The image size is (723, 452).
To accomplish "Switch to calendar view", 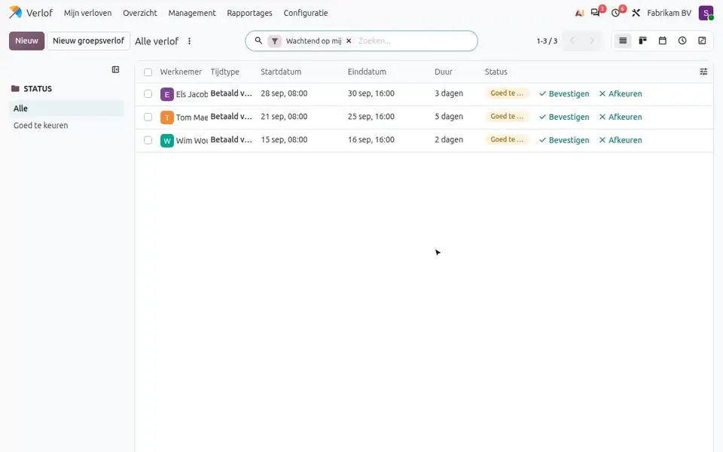I will pos(663,41).
